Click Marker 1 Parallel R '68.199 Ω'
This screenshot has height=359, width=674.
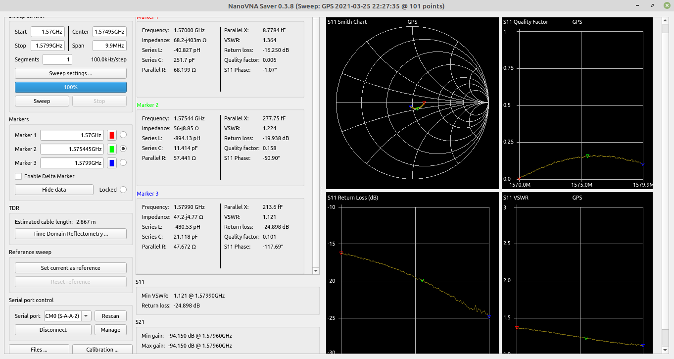185,70
